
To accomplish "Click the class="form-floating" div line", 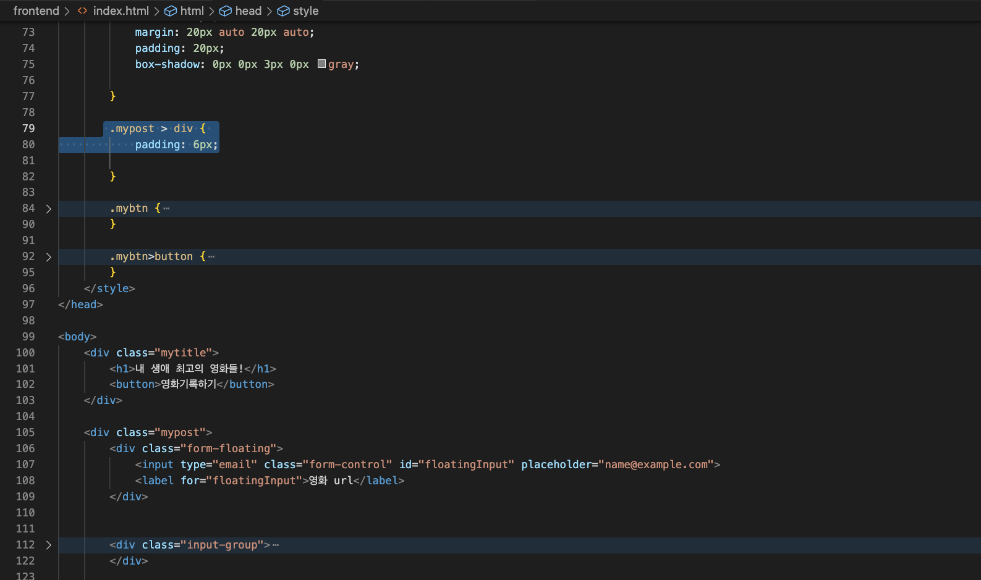I will (197, 448).
